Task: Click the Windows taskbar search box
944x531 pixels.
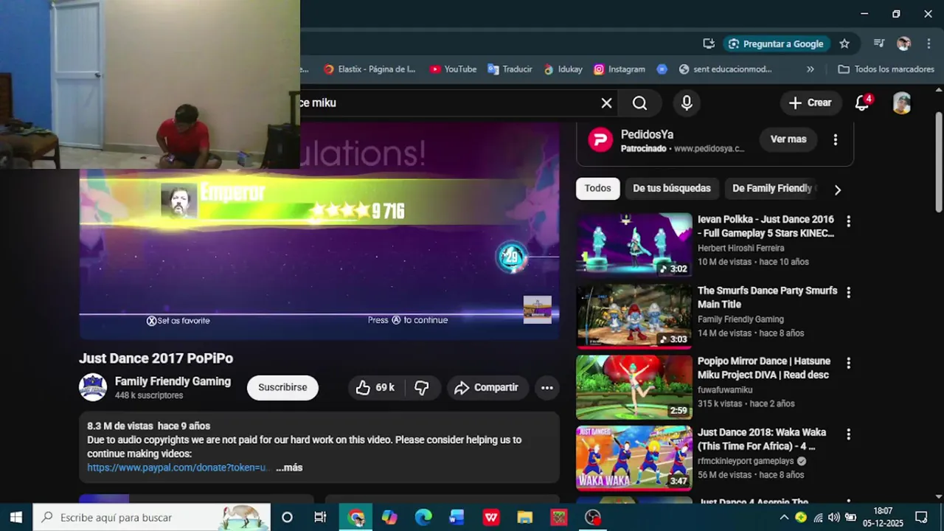Action: pyautogui.click(x=152, y=518)
